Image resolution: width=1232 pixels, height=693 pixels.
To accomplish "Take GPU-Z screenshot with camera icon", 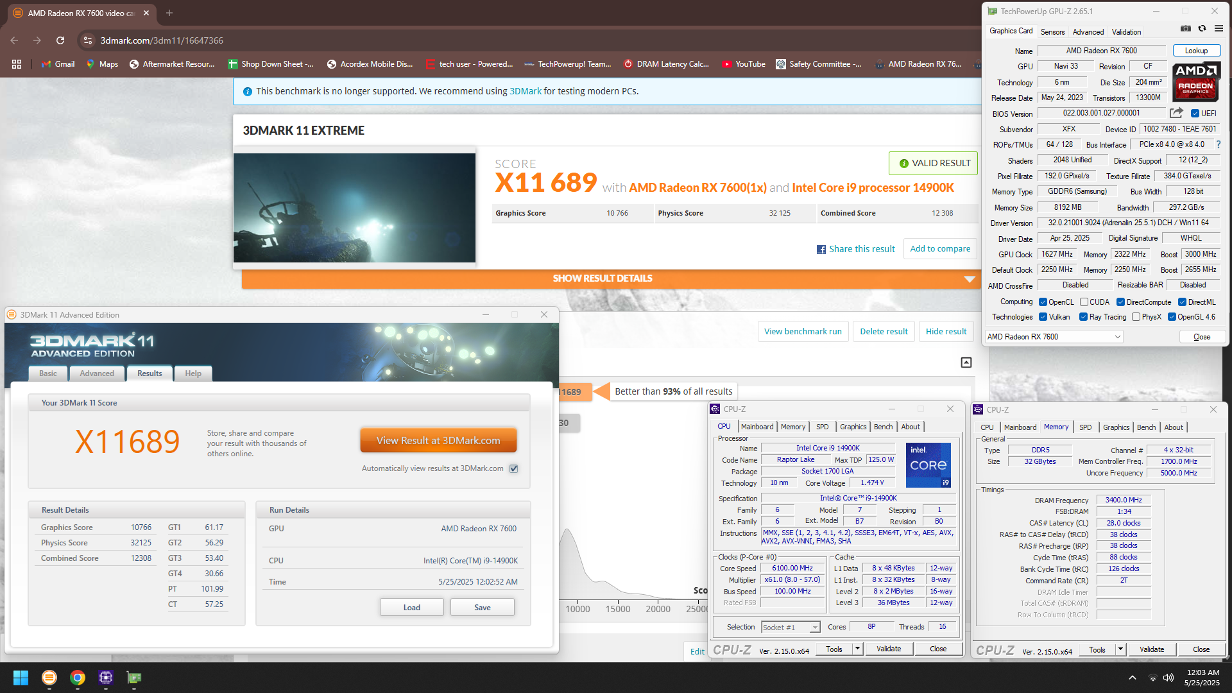I will coord(1186,29).
